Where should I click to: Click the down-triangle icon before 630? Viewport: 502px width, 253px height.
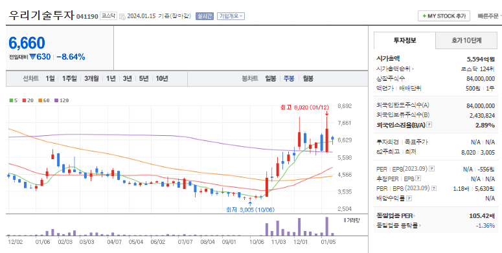tap(32, 57)
